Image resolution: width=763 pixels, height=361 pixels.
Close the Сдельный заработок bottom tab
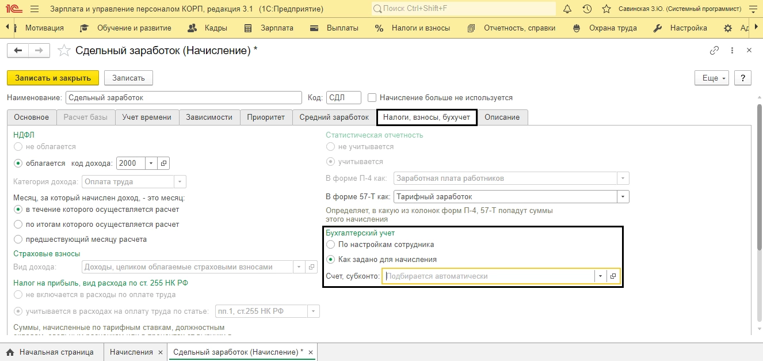(311, 352)
